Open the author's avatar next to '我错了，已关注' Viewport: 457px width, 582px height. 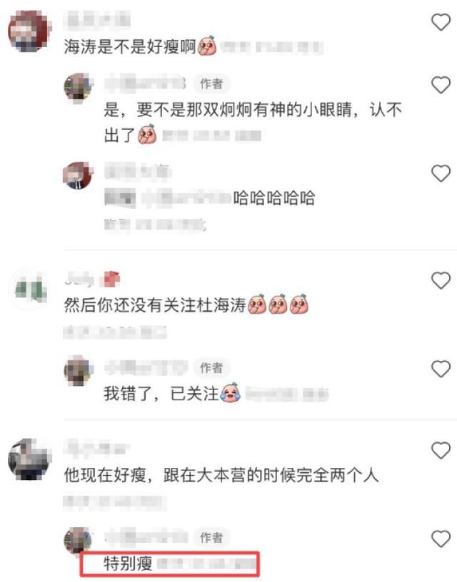point(78,370)
